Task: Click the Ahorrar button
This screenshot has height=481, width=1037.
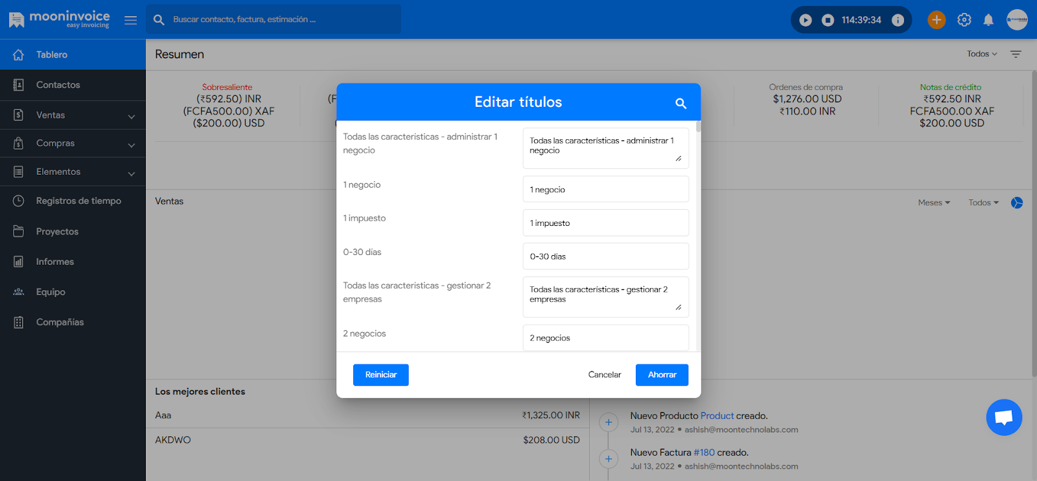Action: tap(662, 375)
